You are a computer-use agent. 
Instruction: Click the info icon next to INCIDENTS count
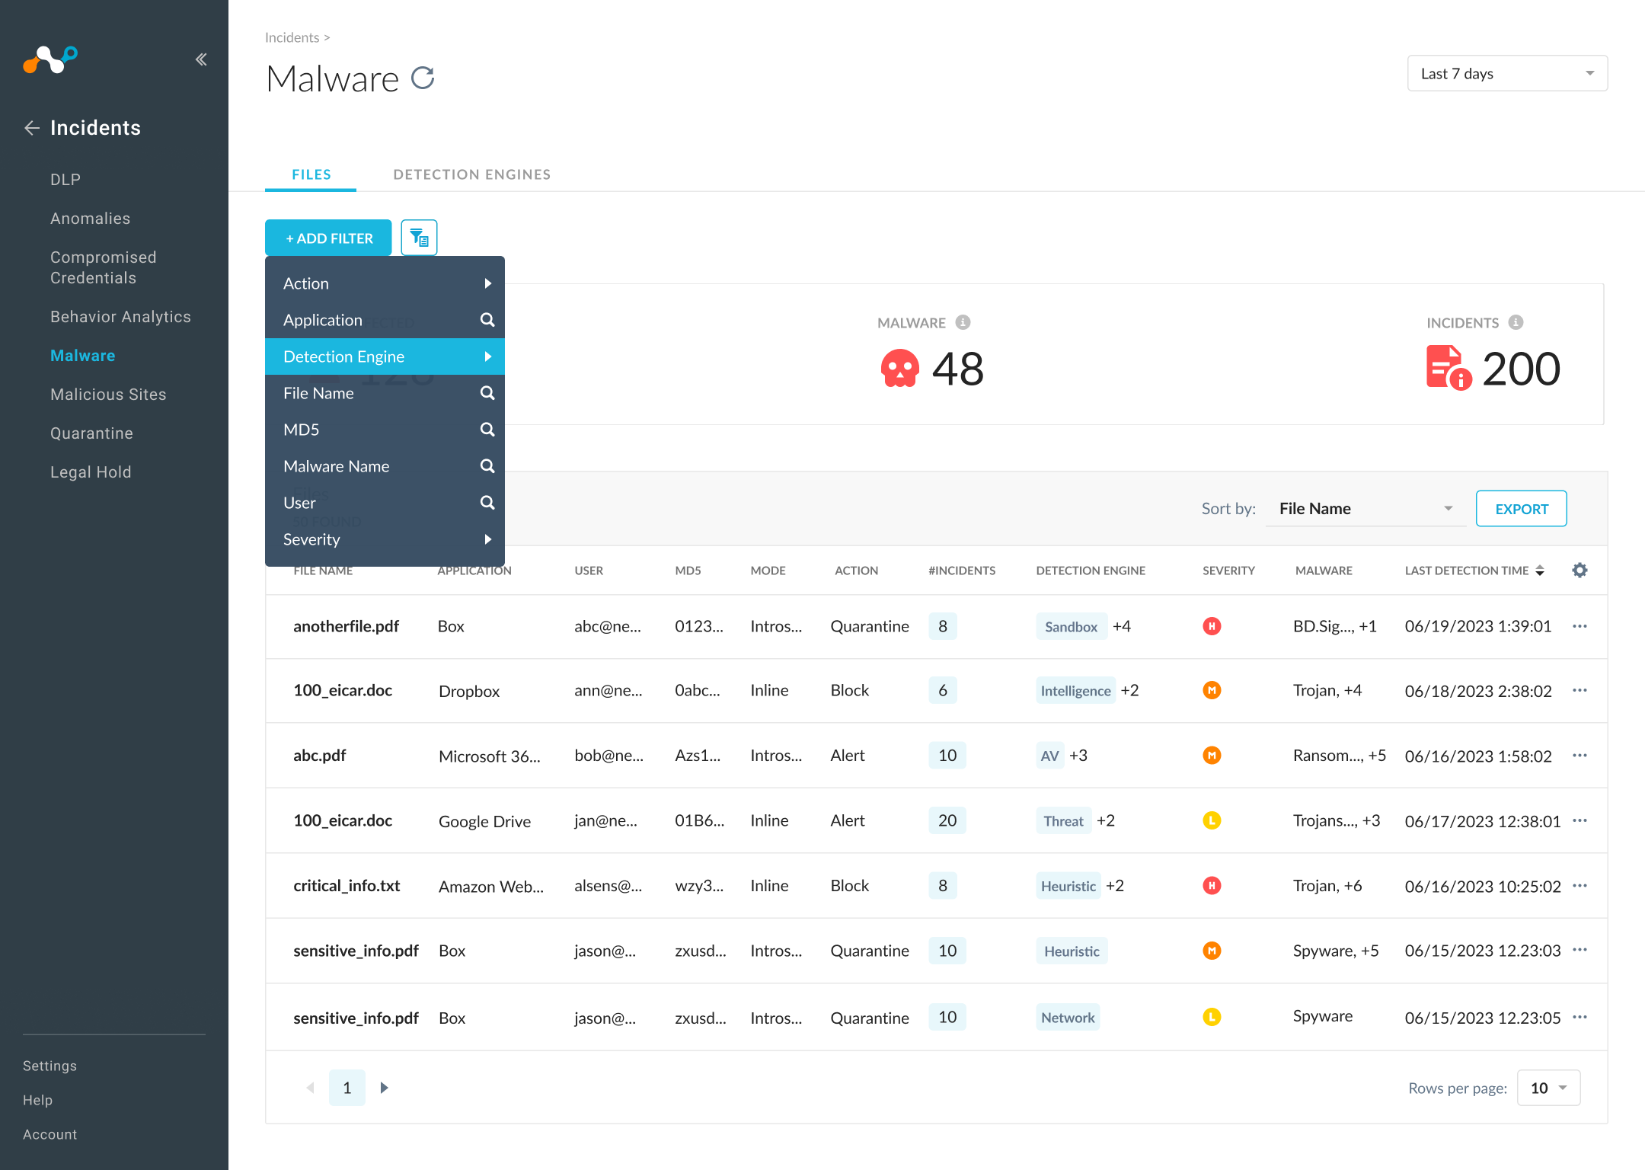(x=1516, y=322)
